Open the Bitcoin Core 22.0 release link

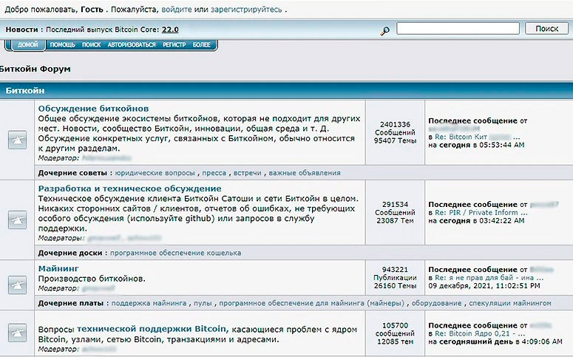point(169,30)
